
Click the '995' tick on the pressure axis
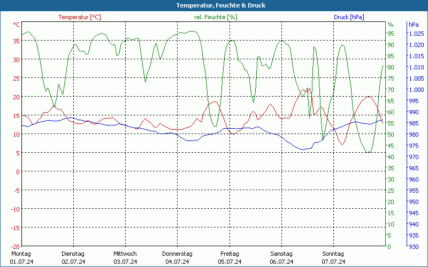414,101
